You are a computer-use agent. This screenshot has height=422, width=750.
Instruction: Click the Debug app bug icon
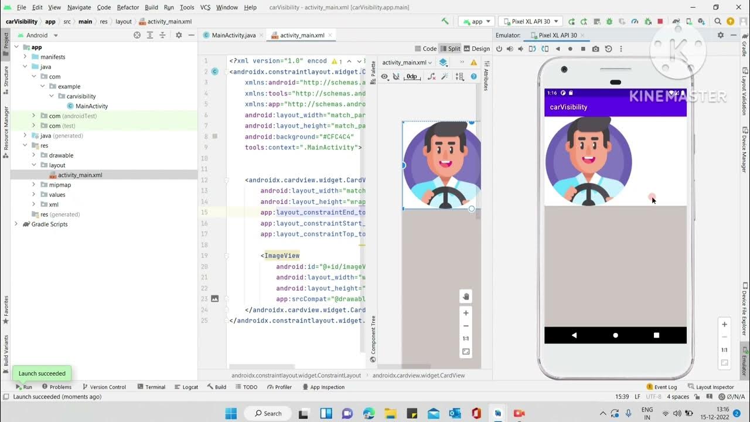click(609, 21)
